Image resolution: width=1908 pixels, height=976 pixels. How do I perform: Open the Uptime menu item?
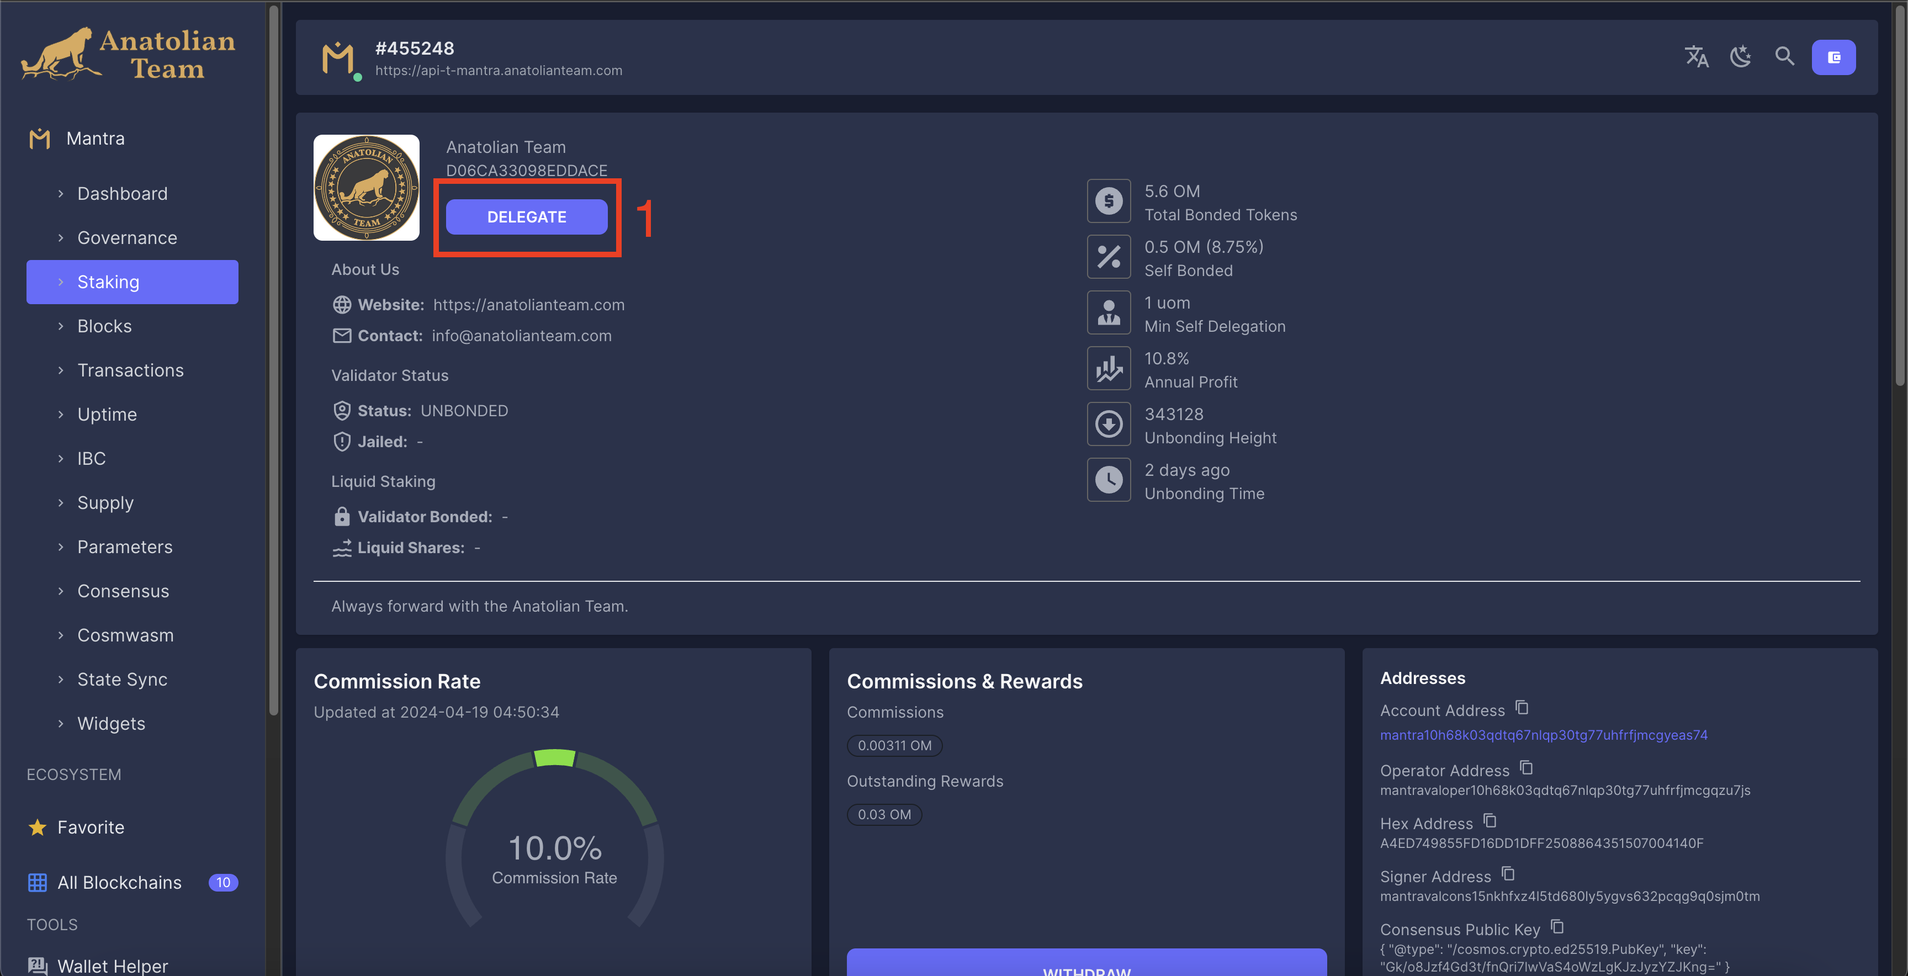(132, 415)
